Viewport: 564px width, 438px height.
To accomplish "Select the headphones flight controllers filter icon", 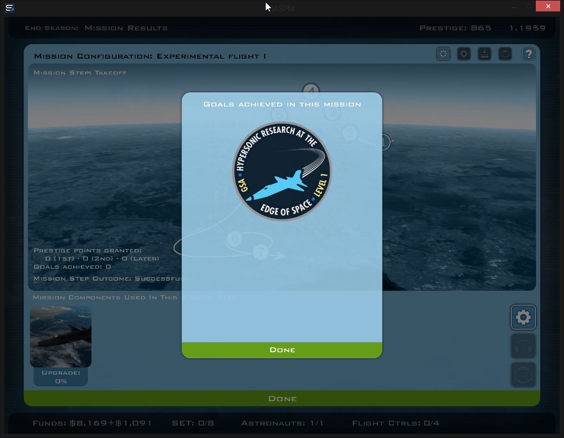I will coord(523,346).
